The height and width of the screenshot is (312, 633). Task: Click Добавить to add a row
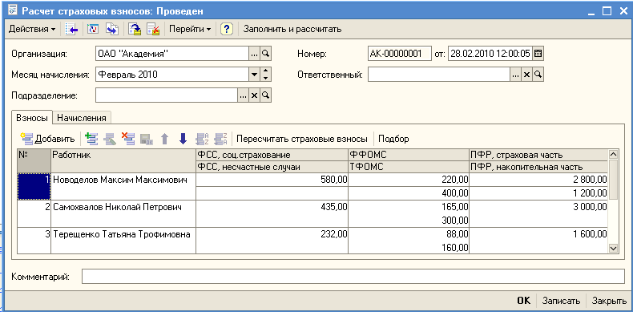[47, 139]
